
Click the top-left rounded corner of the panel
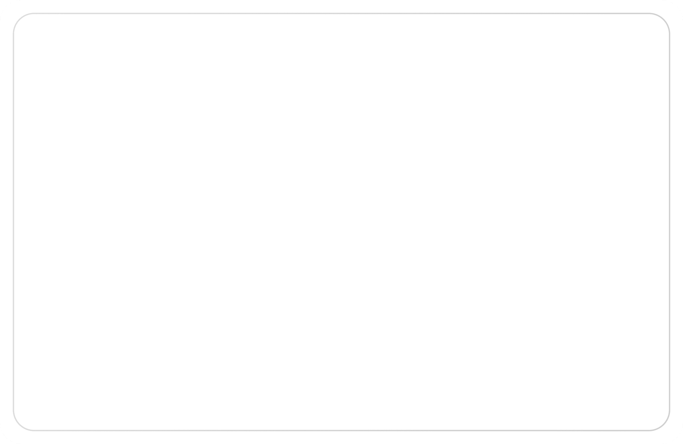19,19
